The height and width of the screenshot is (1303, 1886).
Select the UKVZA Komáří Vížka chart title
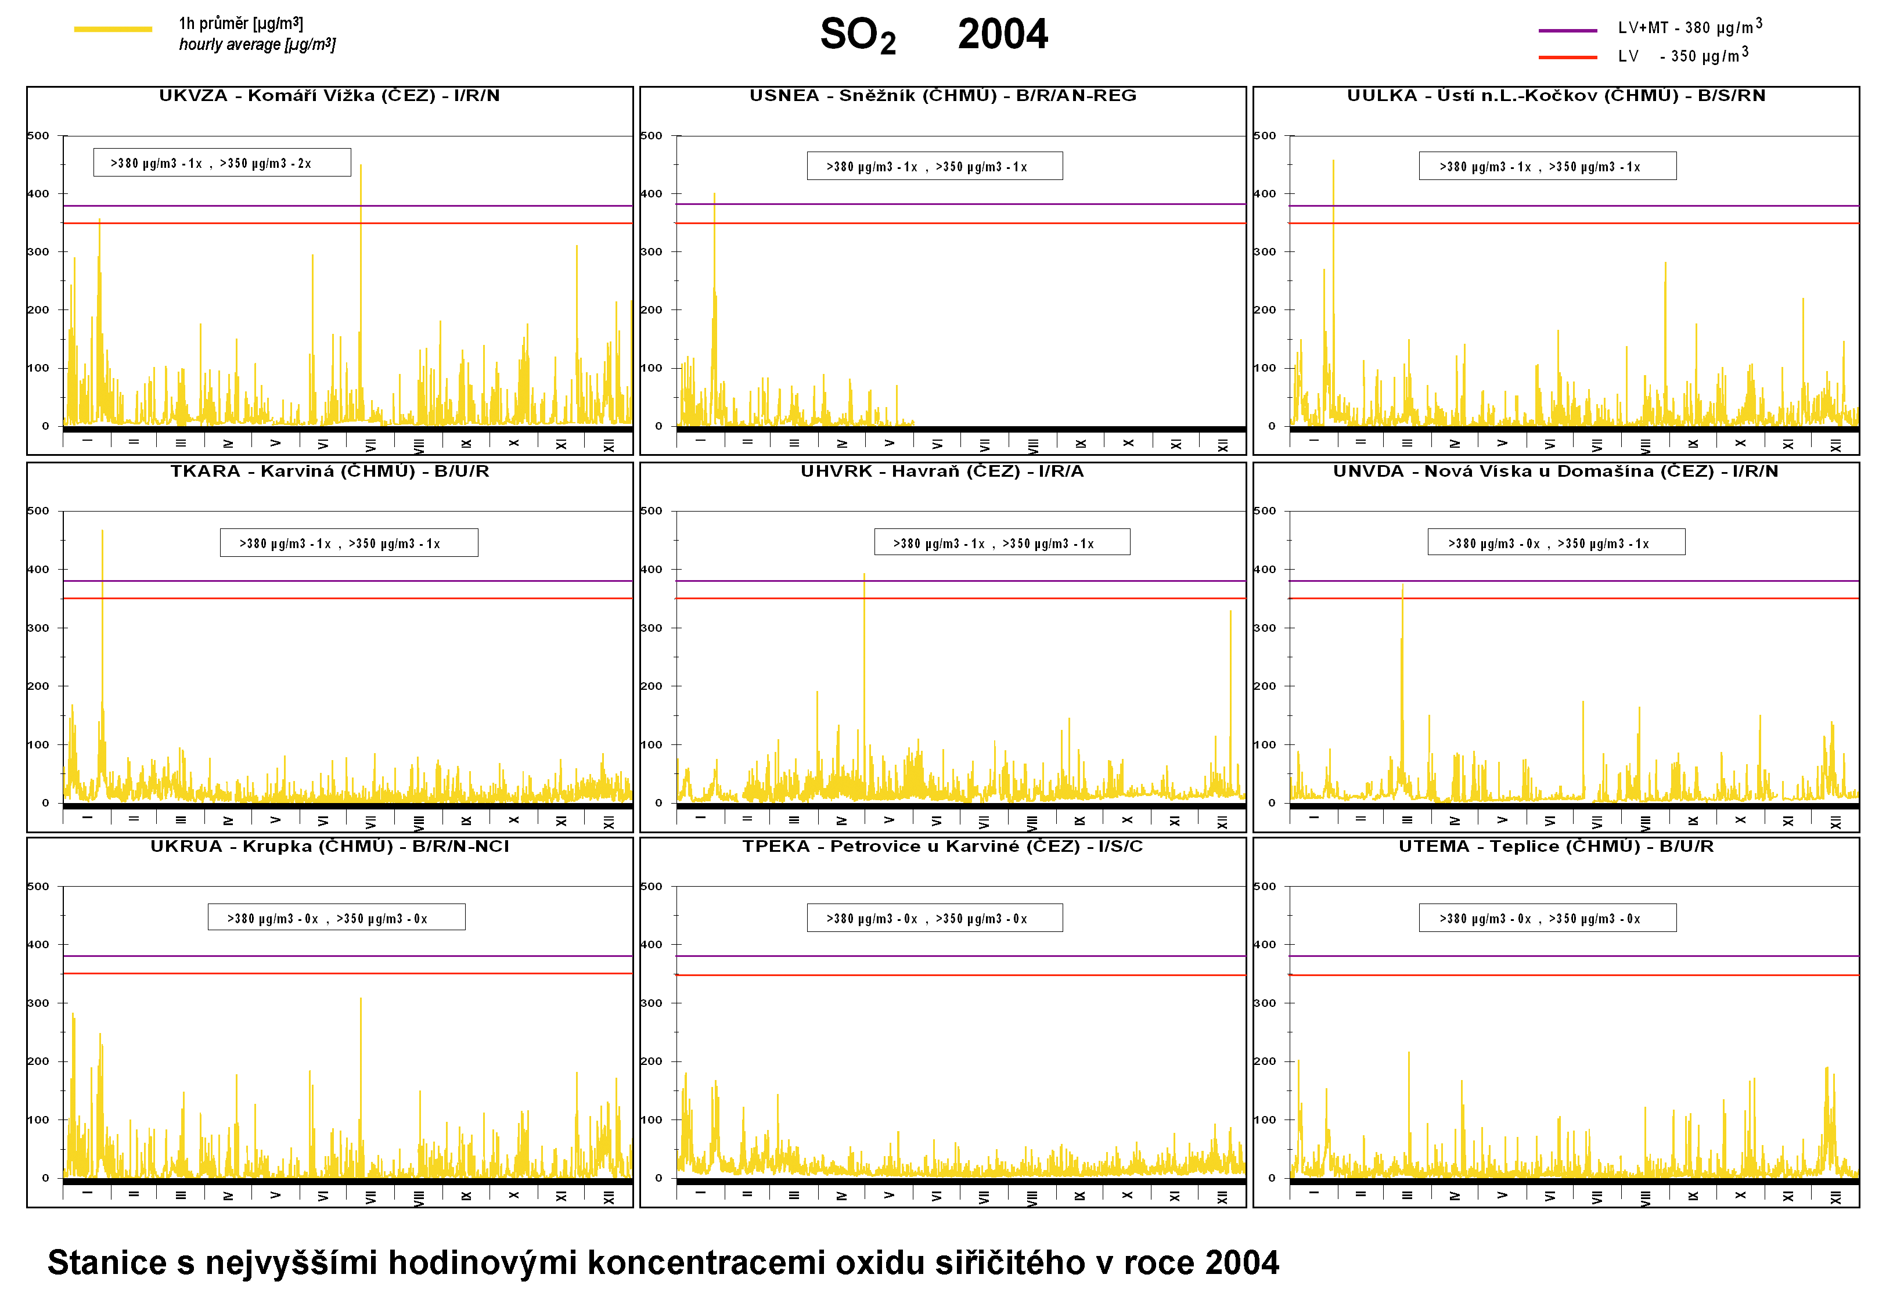coord(329,96)
